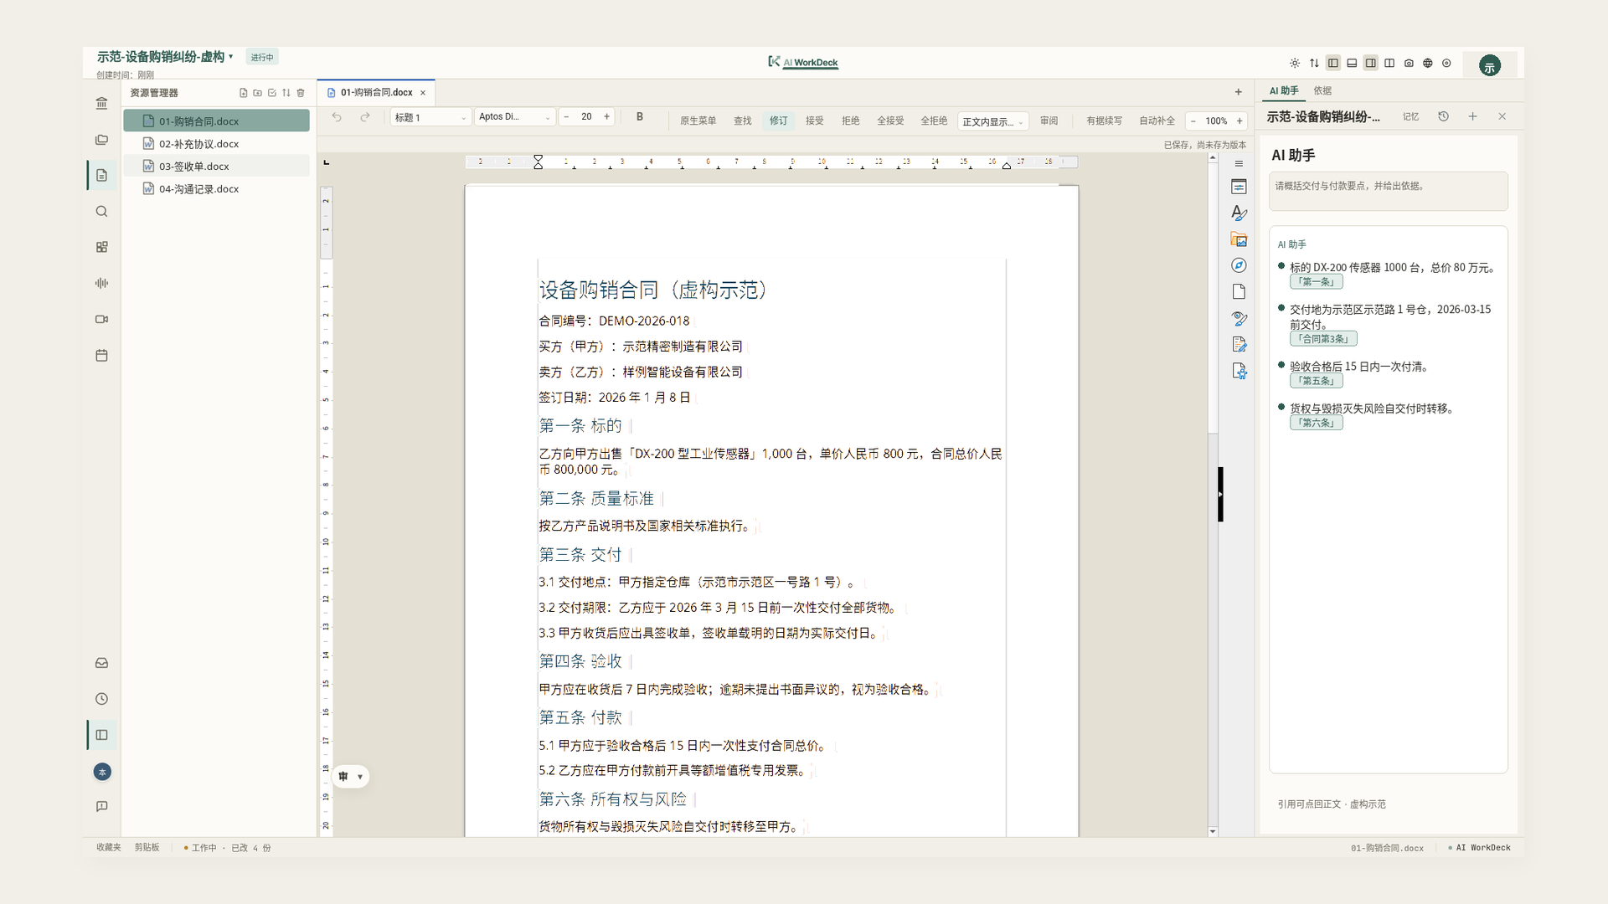Toggle the left sidebar layout button

(x=1333, y=63)
